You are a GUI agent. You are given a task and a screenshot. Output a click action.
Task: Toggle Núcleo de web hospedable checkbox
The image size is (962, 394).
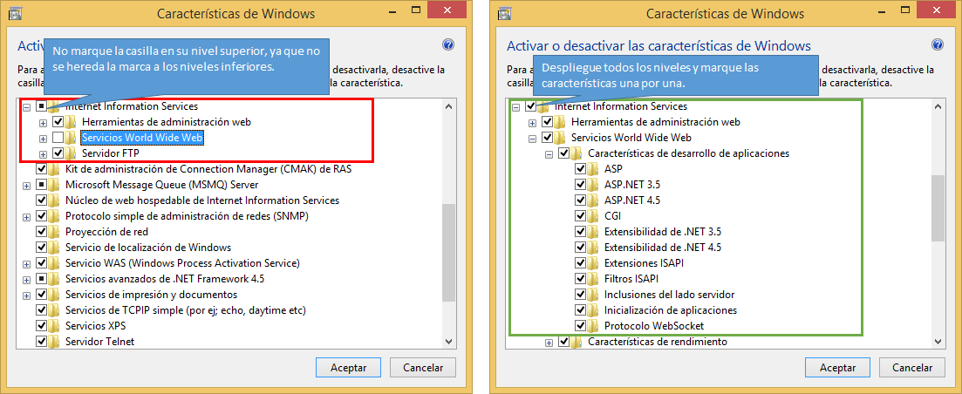[42, 200]
